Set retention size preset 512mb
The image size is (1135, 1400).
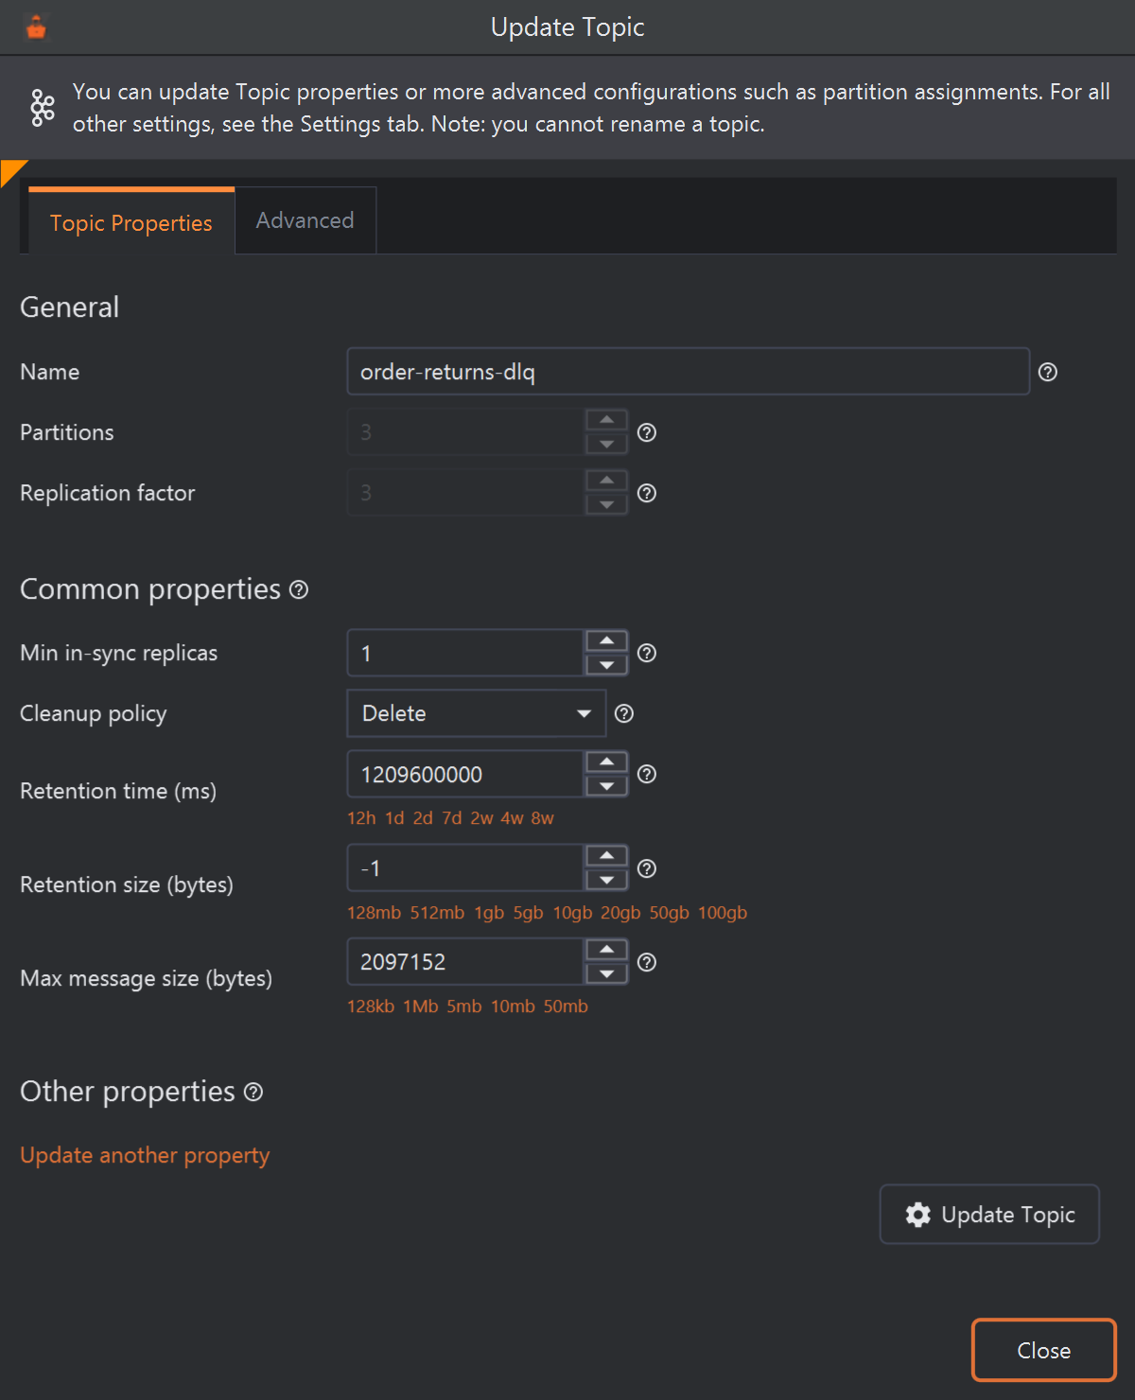point(437,913)
